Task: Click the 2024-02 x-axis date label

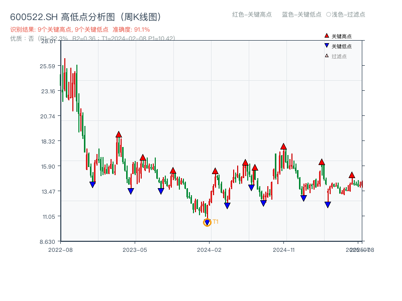Action: click(210, 248)
